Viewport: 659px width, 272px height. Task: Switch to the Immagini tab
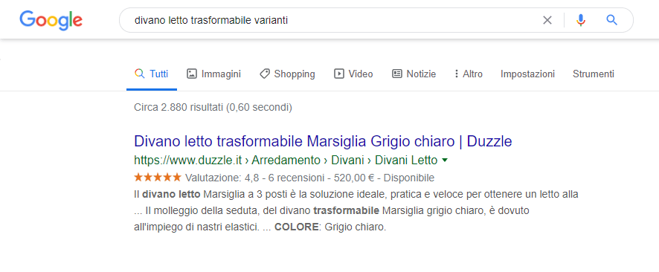click(x=213, y=74)
